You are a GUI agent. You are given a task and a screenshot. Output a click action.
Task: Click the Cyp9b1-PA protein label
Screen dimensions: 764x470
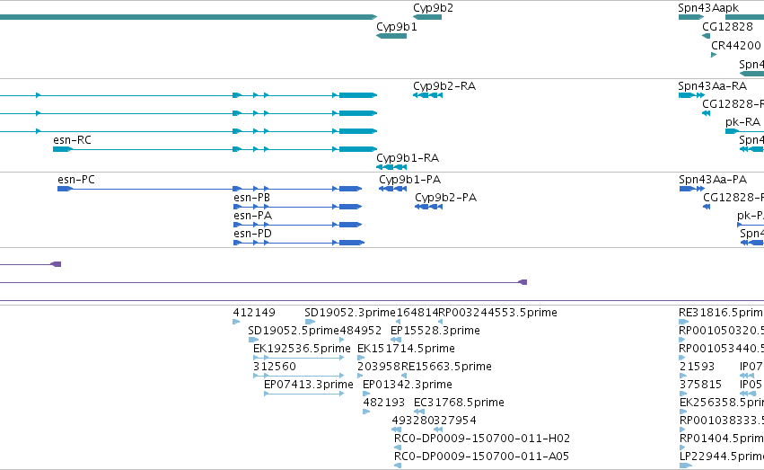[x=409, y=180]
